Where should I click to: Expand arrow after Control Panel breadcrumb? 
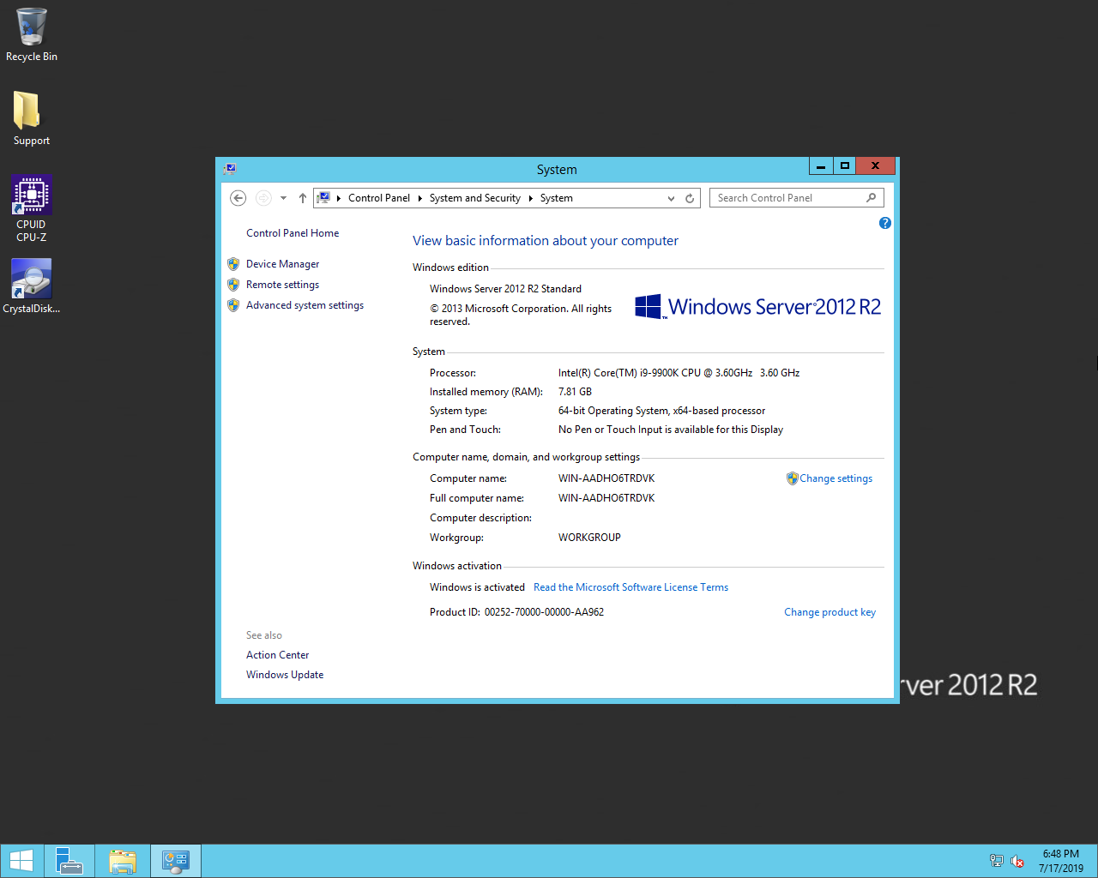point(420,198)
